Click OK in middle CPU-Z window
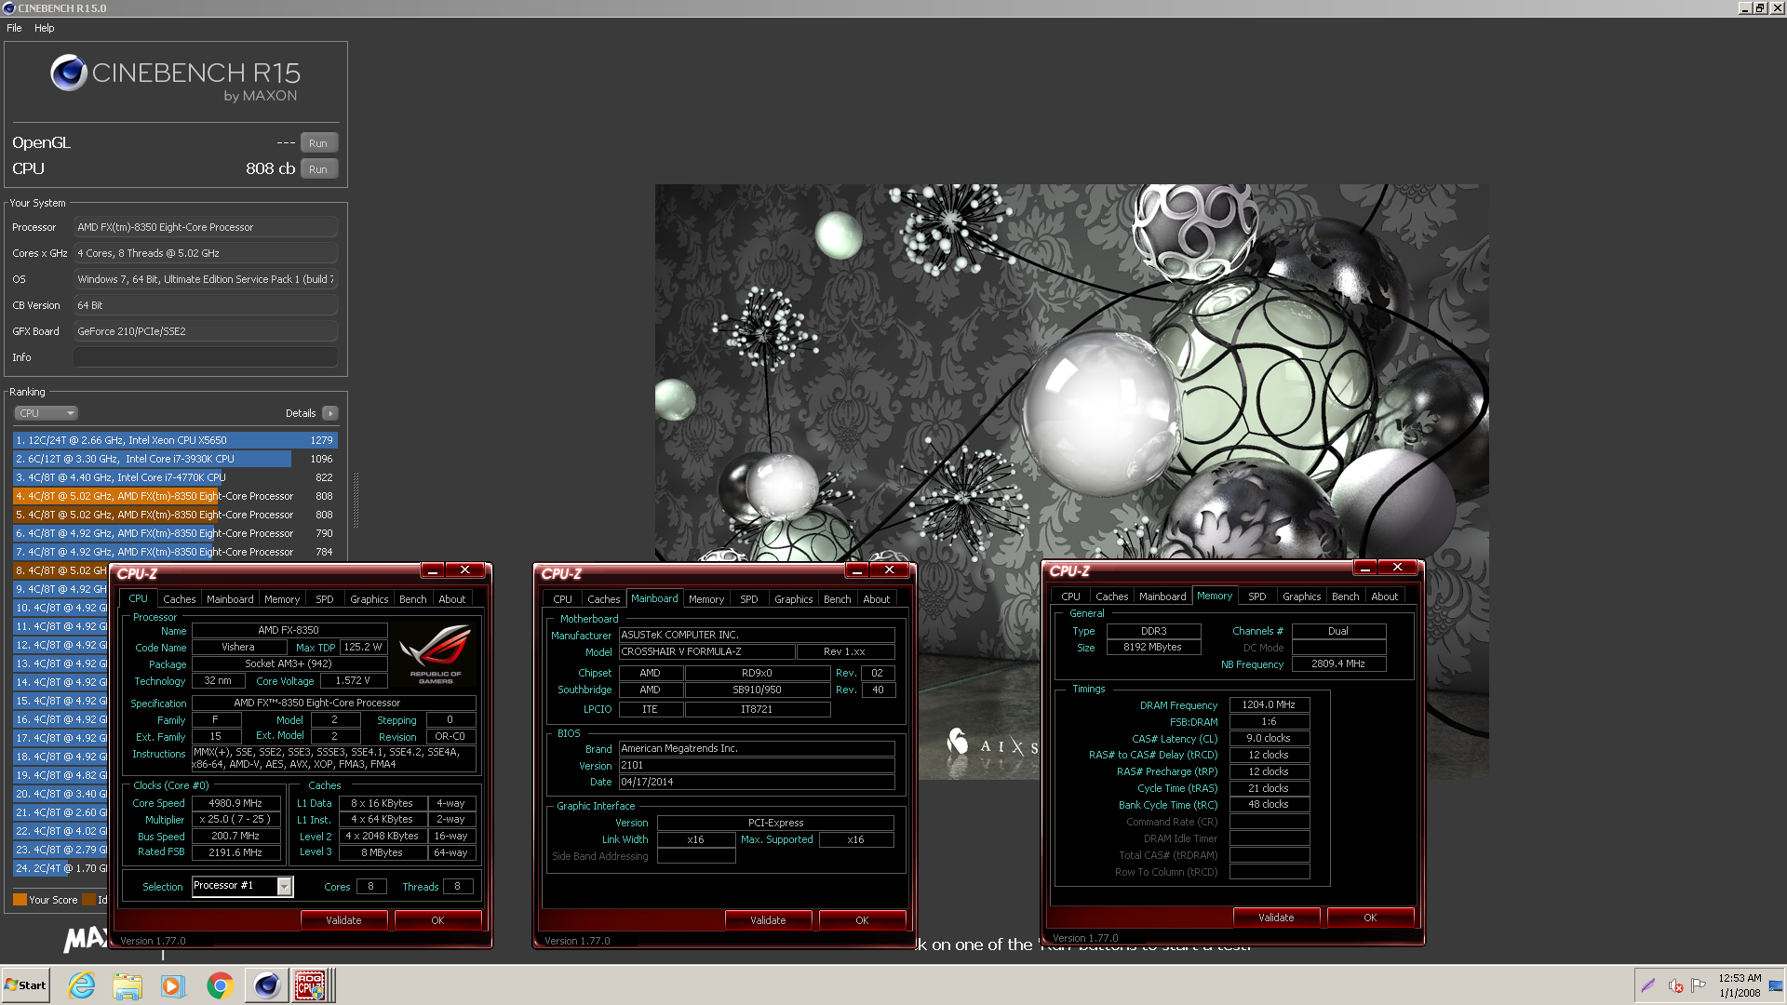The image size is (1787, 1005). coord(862,920)
